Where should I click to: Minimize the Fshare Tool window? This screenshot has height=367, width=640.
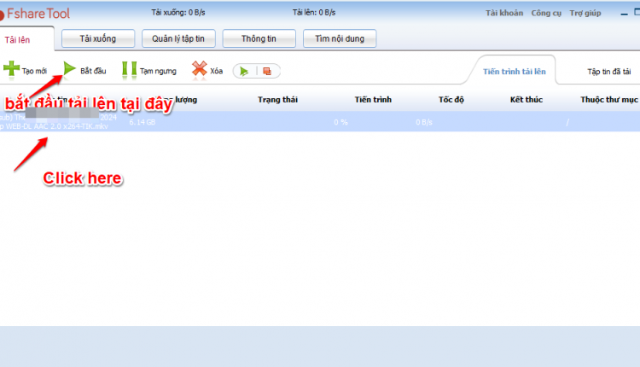click(624, 14)
